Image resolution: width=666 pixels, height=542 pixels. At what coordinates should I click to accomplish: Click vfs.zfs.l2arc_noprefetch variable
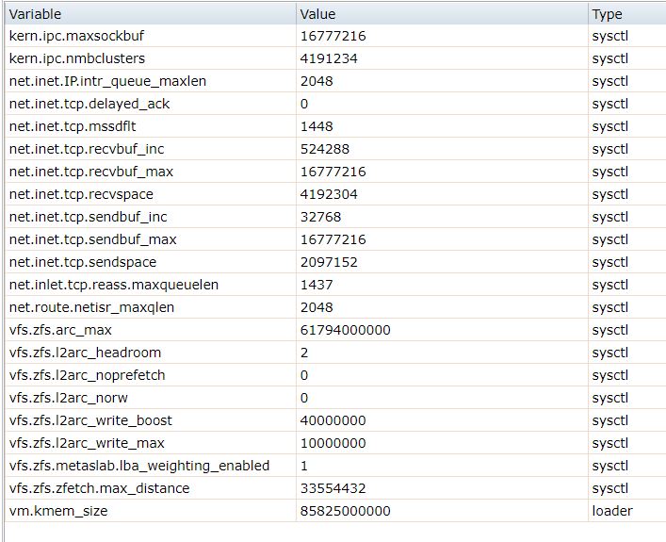pyautogui.click(x=87, y=375)
